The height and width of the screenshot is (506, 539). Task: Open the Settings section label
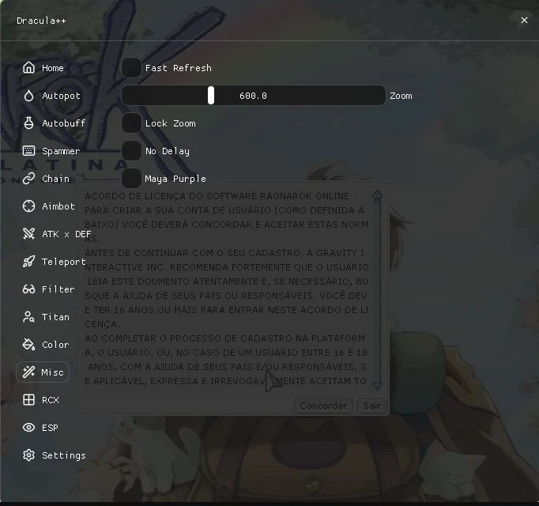[x=63, y=455]
